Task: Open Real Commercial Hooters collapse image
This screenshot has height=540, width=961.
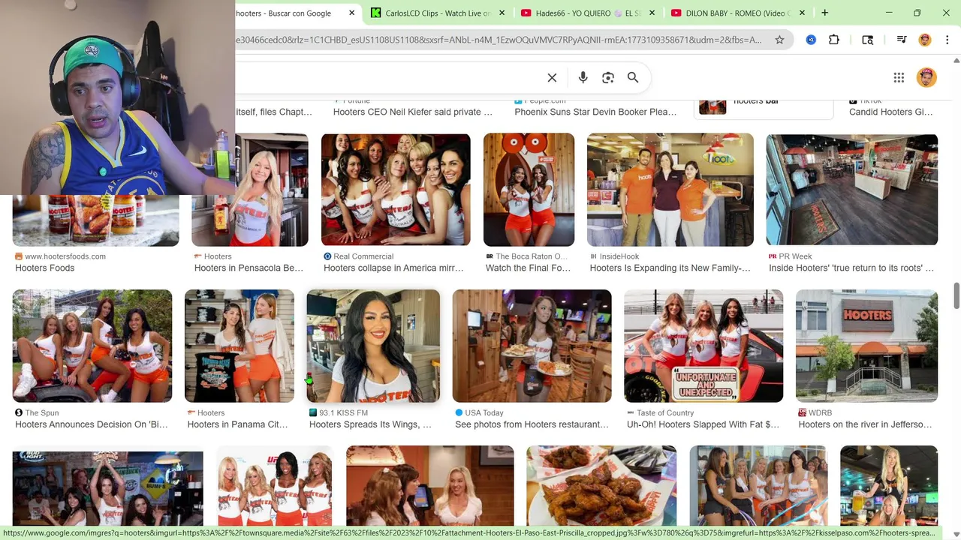Action: pos(396,190)
